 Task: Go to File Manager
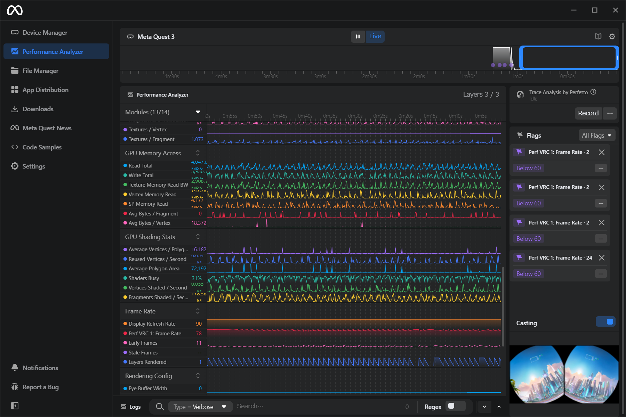[40, 71]
